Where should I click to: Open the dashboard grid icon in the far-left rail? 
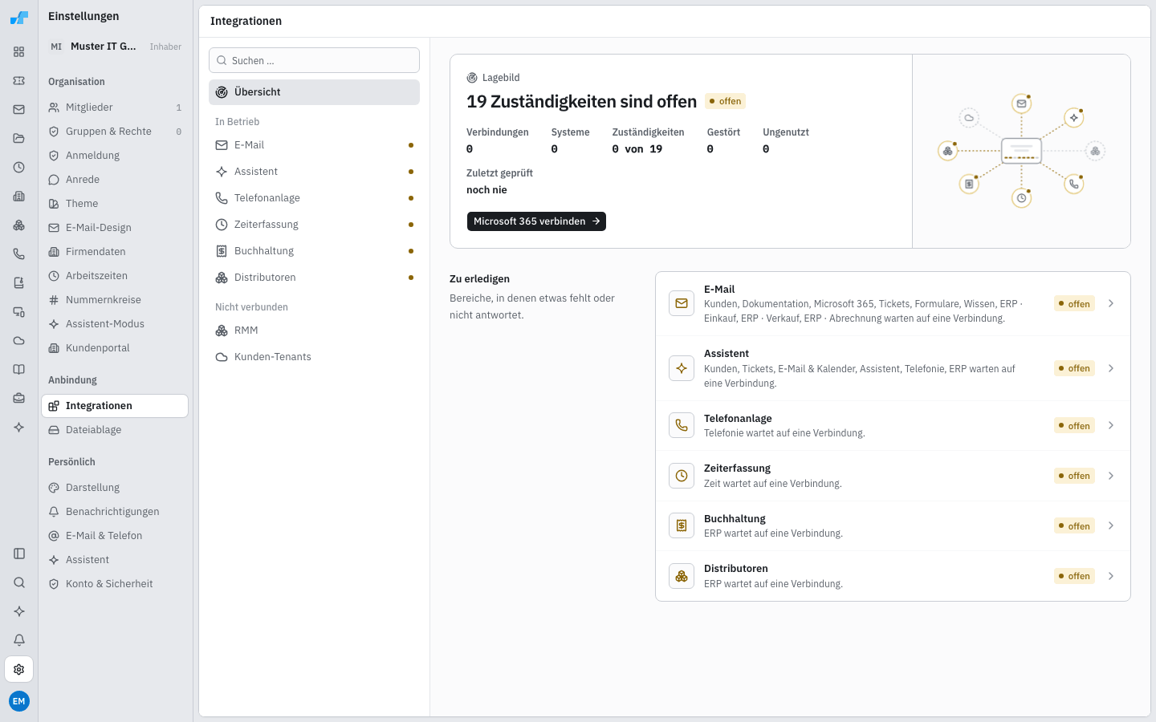point(19,52)
